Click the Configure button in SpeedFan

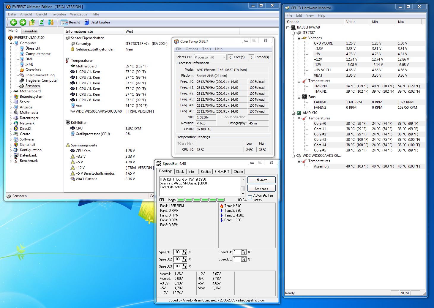261,188
